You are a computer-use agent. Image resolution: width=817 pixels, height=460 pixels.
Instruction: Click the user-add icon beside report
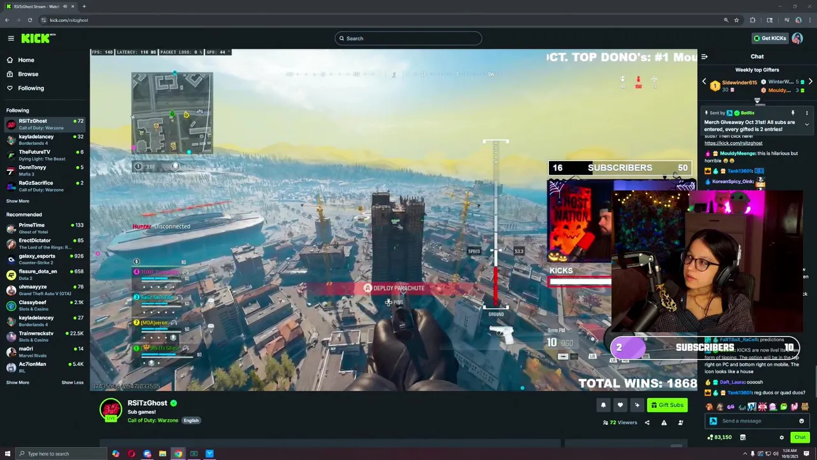click(x=680, y=422)
